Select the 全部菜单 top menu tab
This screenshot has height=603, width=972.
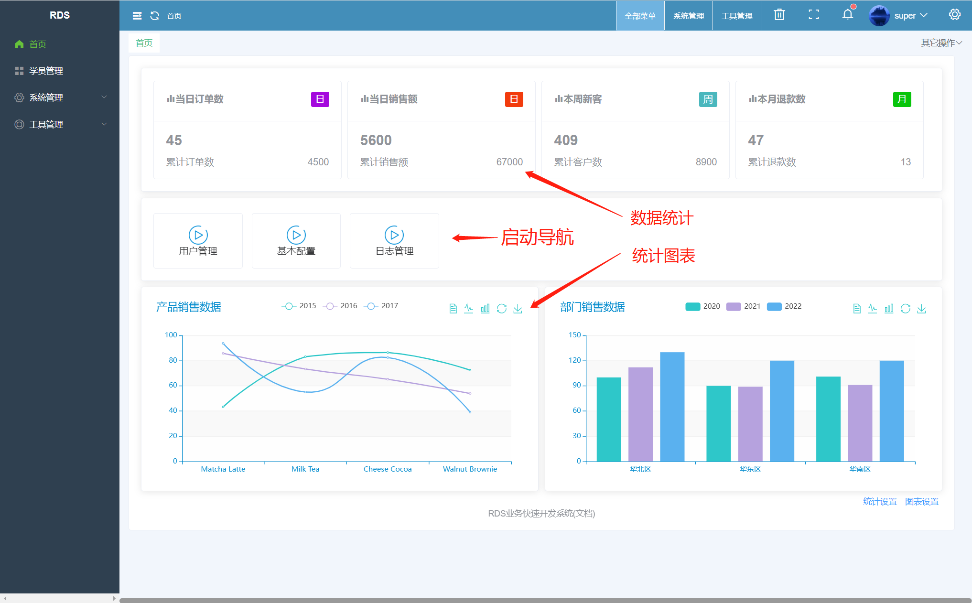point(640,16)
